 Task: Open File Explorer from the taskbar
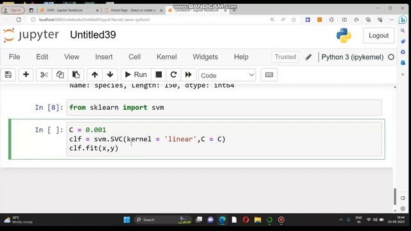pyautogui.click(x=258, y=219)
